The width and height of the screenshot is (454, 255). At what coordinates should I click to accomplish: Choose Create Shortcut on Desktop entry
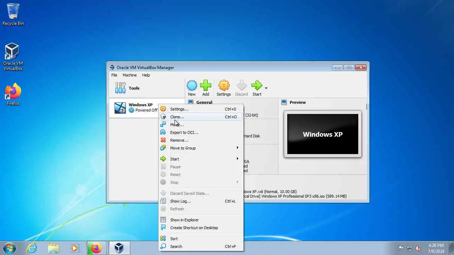click(x=201, y=228)
